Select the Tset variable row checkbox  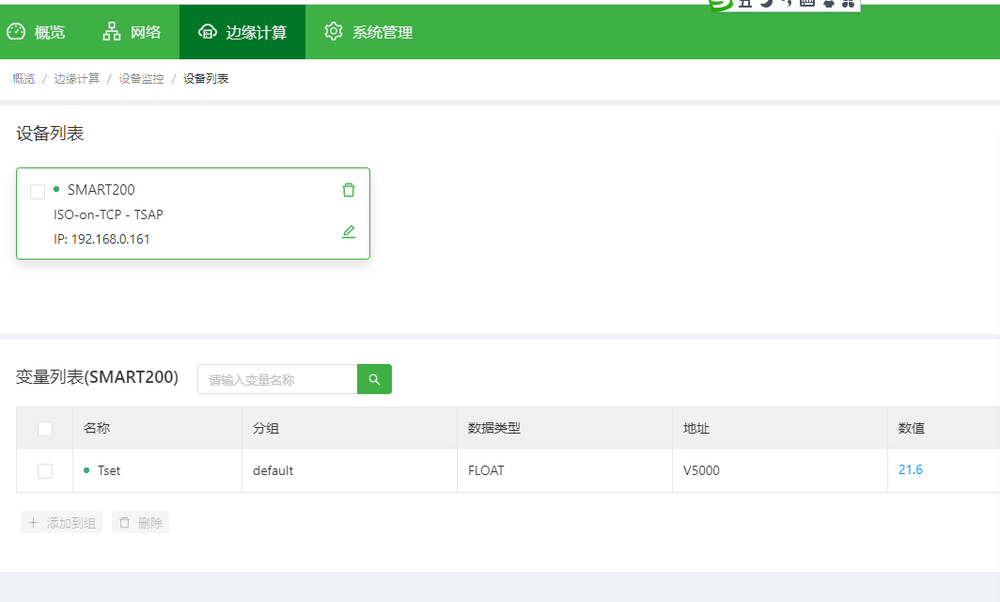(x=44, y=468)
